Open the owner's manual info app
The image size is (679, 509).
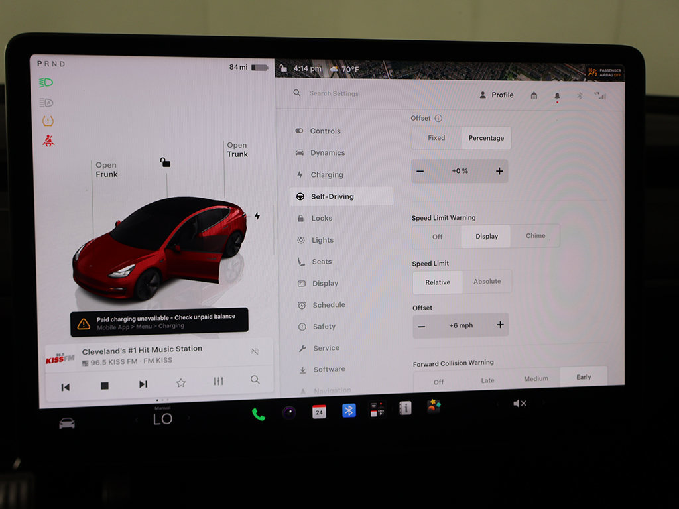coord(405,408)
